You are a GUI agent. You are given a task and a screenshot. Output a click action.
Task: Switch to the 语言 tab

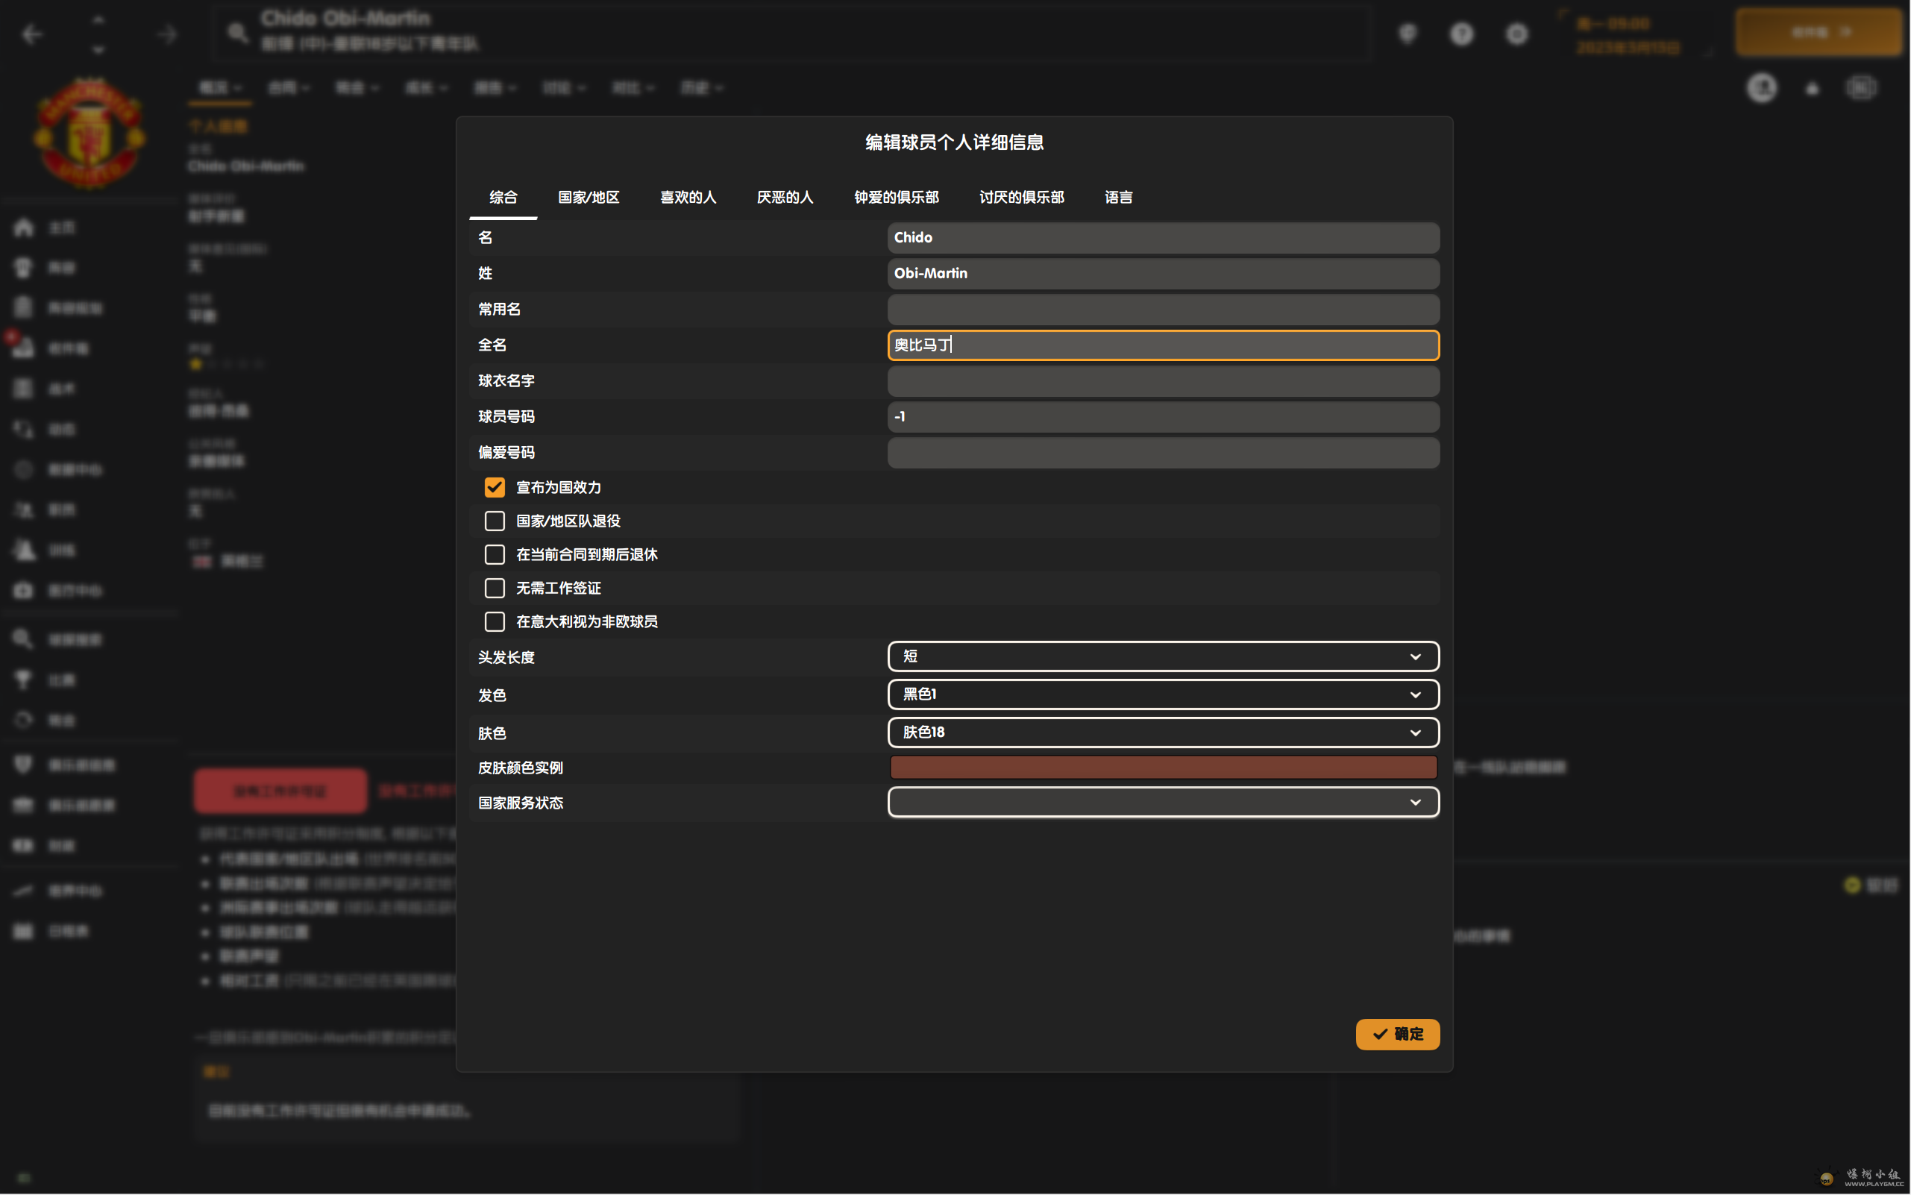coord(1118,198)
